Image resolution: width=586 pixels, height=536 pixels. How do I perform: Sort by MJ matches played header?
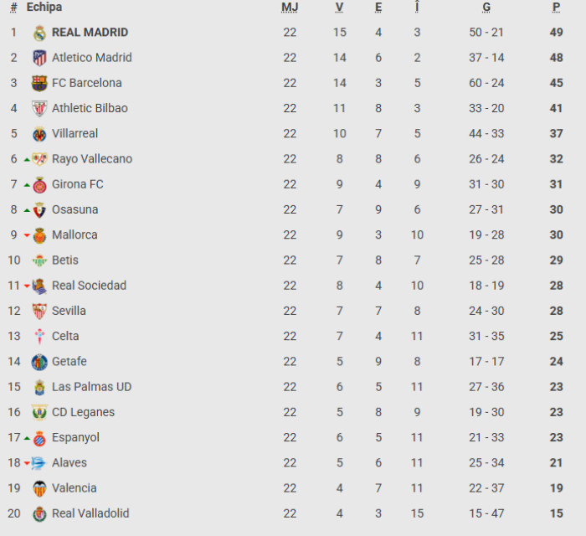[290, 7]
